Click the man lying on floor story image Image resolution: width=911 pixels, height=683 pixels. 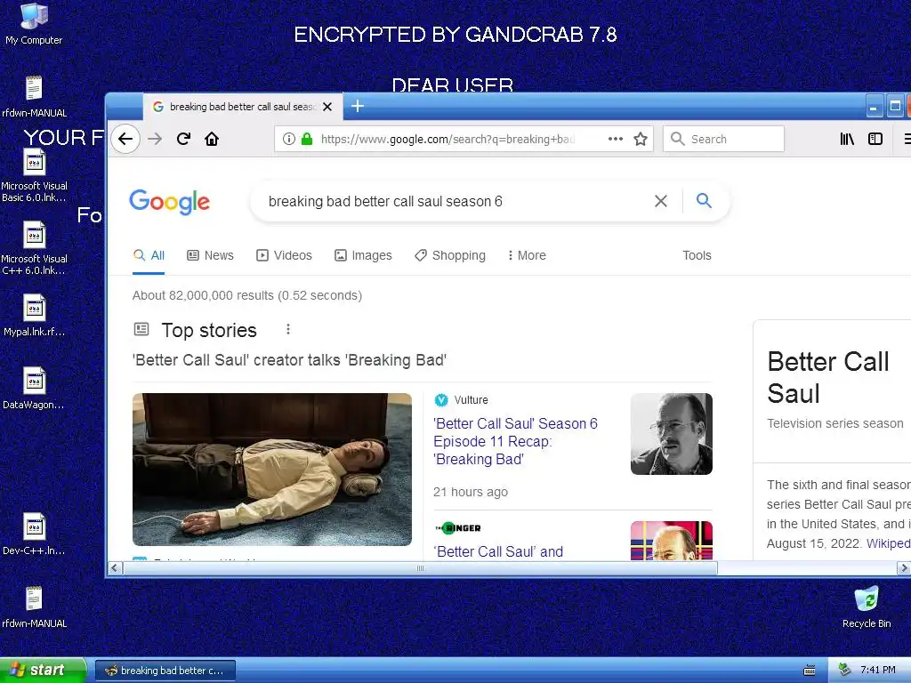point(272,470)
